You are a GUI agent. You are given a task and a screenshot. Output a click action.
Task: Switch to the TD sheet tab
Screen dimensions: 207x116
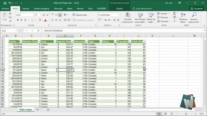[x=38, y=110]
